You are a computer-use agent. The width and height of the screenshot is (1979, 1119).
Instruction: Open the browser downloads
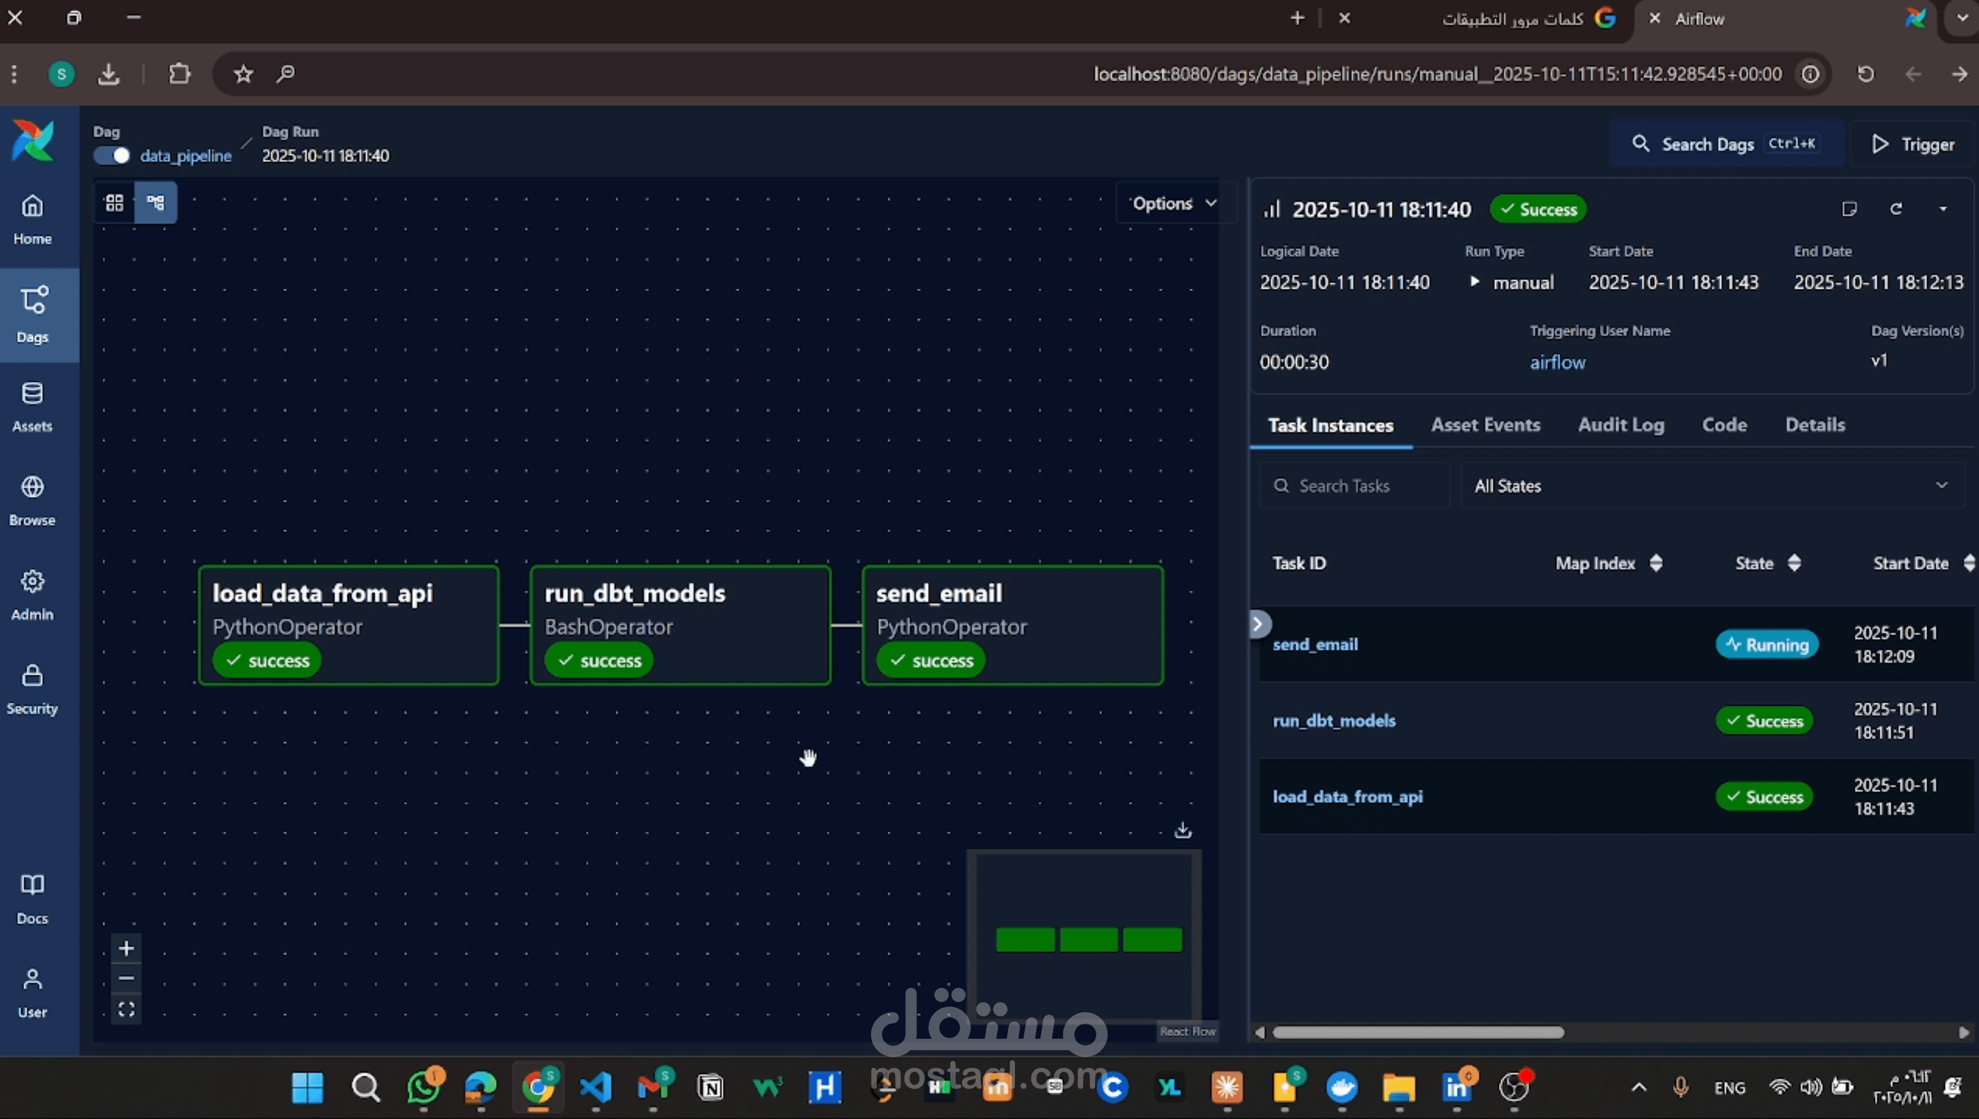[108, 74]
